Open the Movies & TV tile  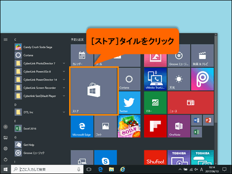click(x=202, y=56)
